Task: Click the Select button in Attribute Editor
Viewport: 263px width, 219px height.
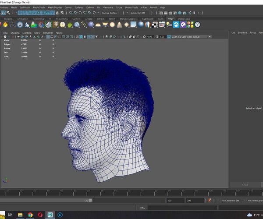Action: point(245,185)
